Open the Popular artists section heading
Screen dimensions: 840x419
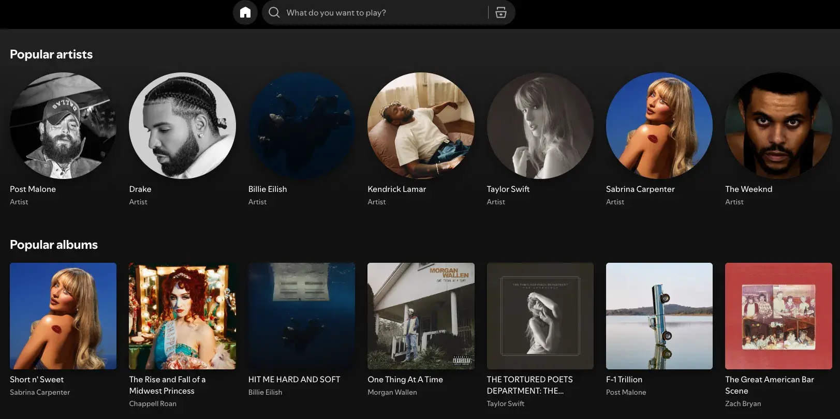[x=51, y=54]
